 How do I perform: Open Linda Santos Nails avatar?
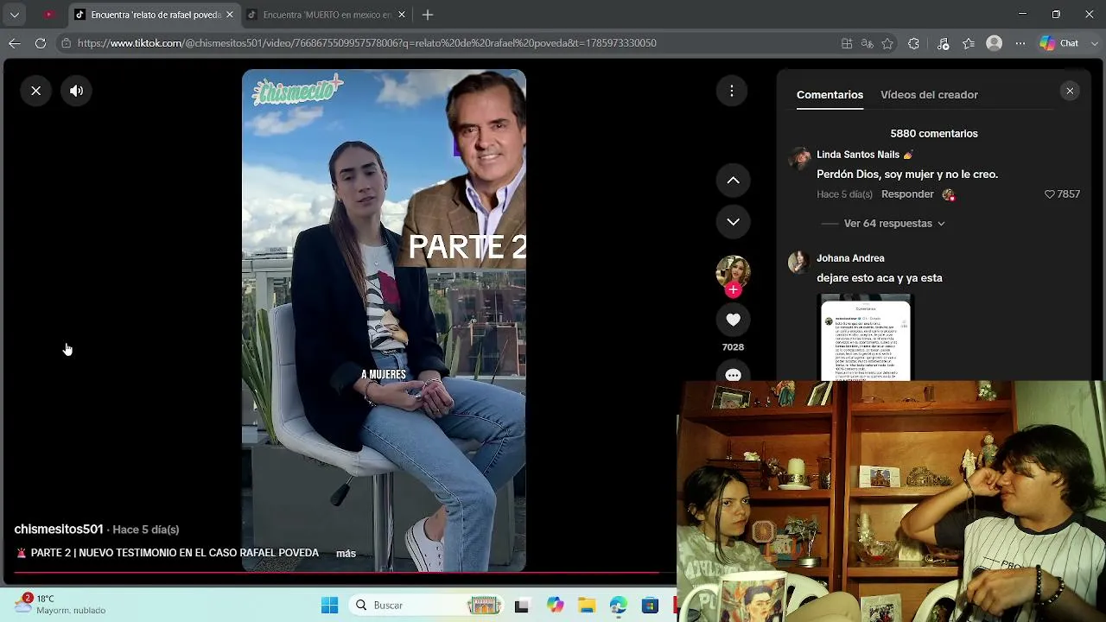799,158
